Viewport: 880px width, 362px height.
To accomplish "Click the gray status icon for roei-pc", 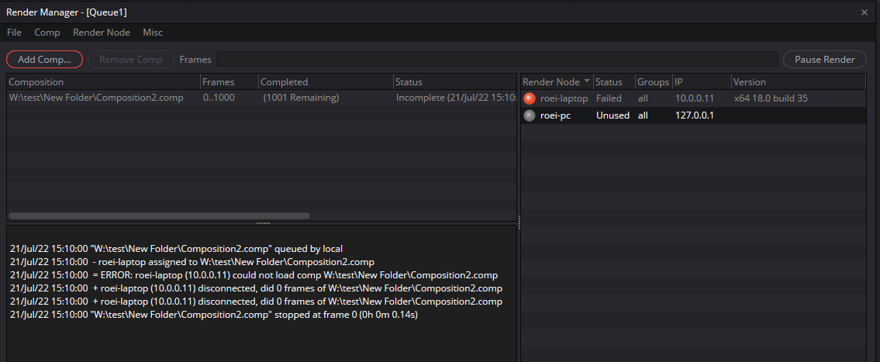I will click(530, 115).
